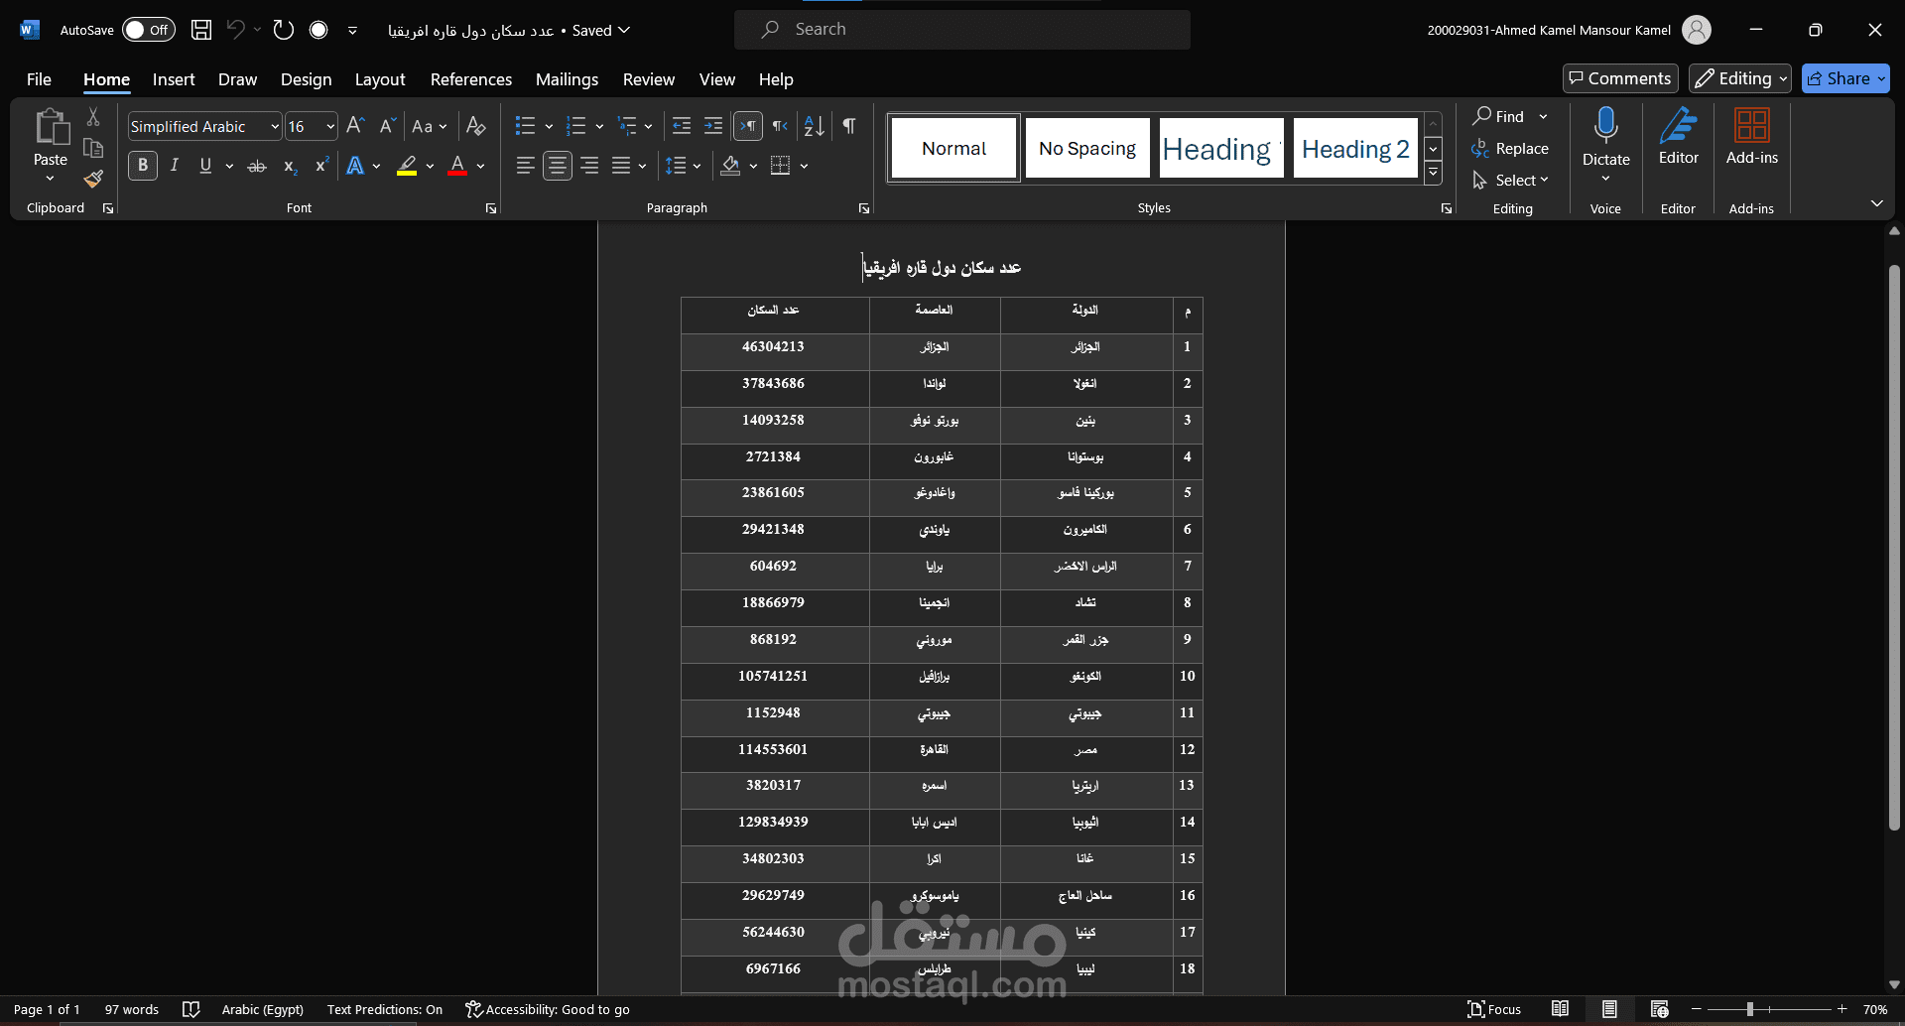Click Find in Editing group
Screen dimensions: 1905x1026
pos(1498,116)
